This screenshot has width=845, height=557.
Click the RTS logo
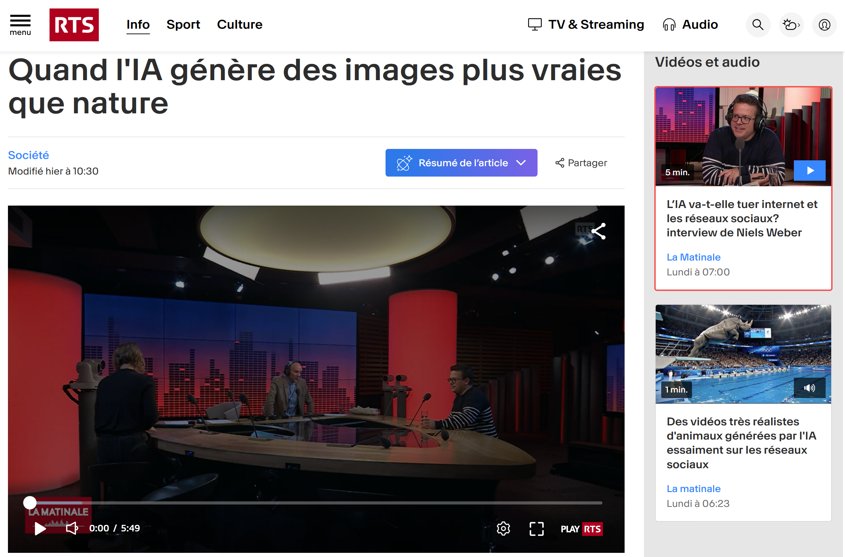point(74,25)
